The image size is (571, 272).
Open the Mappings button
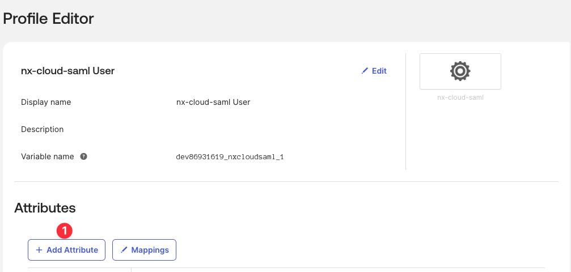point(144,250)
